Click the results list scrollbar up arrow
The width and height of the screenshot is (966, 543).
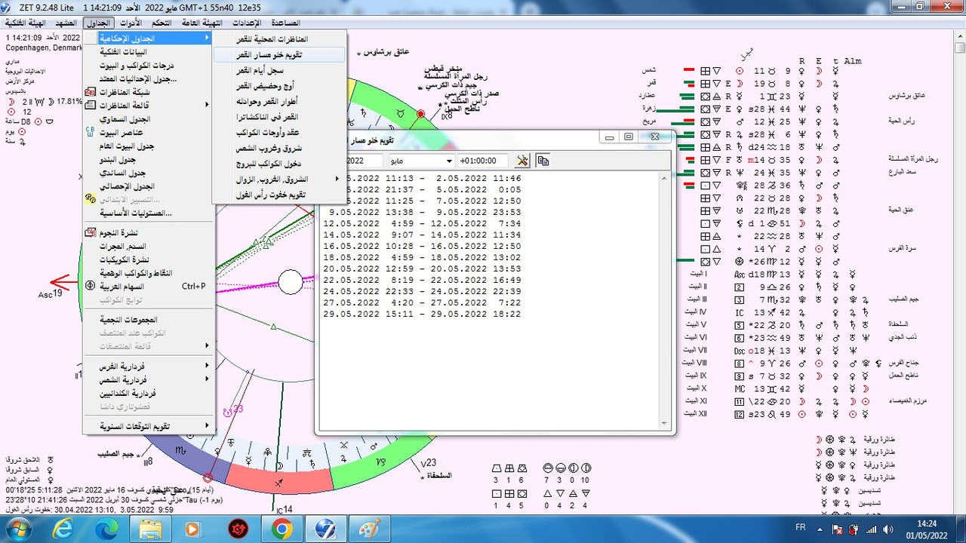pyautogui.click(x=666, y=178)
